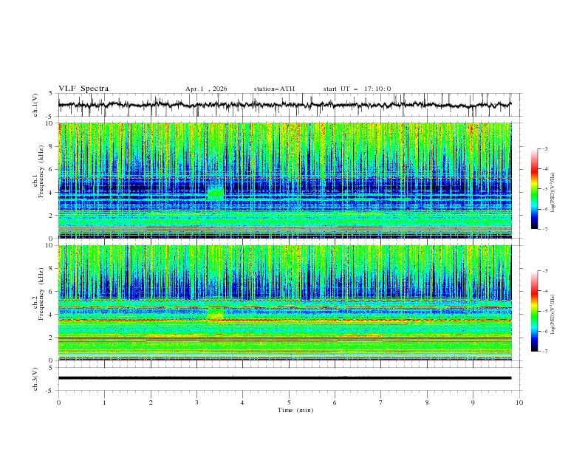Click the 'start UT = 17:10:0' text

[x=357, y=89]
